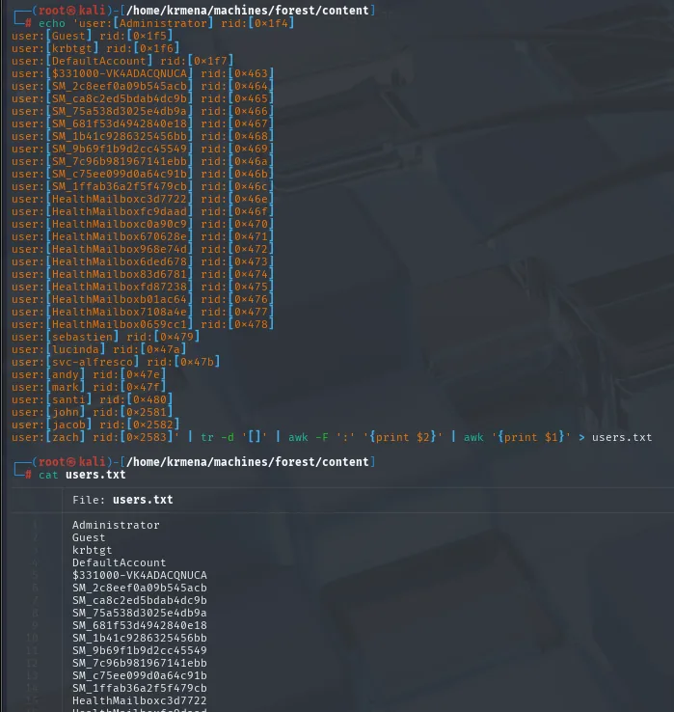Select $331000-VK4ADACQNUCA line in users.txt output
The width and height of the screenshot is (674, 712).
[x=140, y=575]
